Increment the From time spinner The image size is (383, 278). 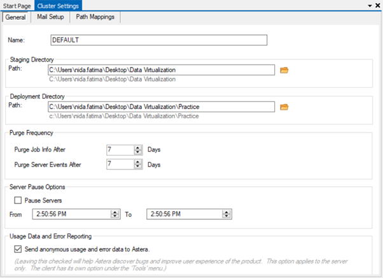pyautogui.click(x=115, y=212)
